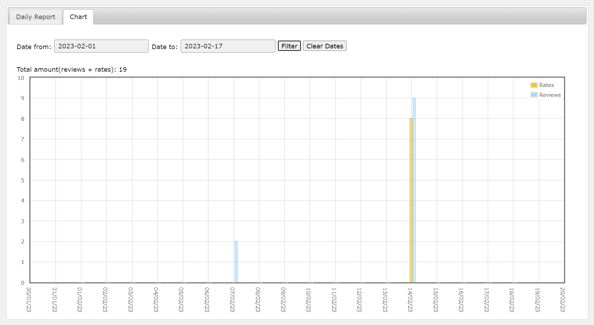Screen dimensions: 594x325
Task: Click the 20/02/23 x-axis date label
Action: click(563, 300)
